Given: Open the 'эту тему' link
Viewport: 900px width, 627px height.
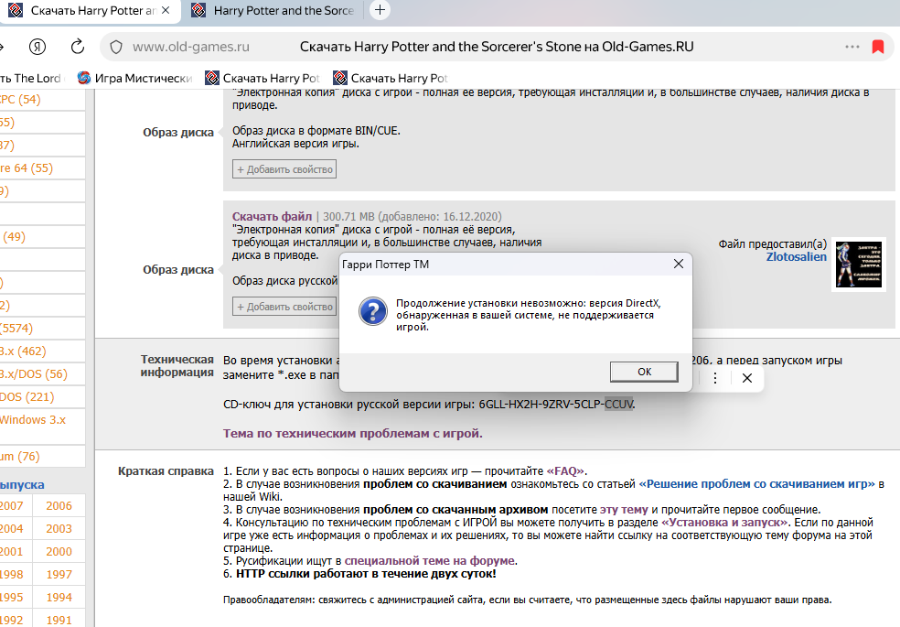Looking at the screenshot, I should [624, 510].
